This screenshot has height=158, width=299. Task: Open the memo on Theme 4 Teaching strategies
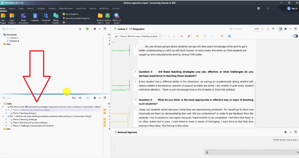(x=105, y=113)
